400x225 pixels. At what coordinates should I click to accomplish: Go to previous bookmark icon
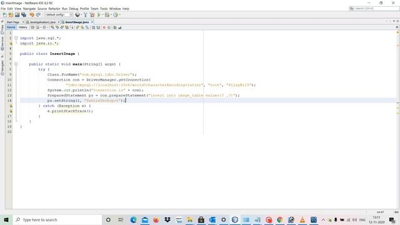[x=77, y=27]
